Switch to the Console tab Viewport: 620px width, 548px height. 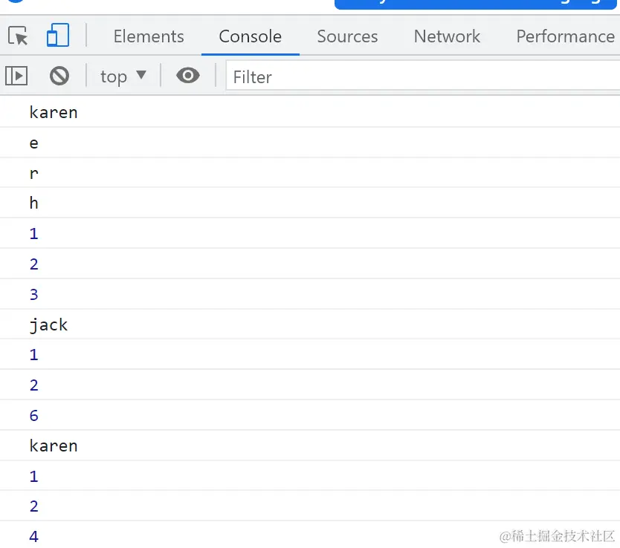(x=251, y=36)
